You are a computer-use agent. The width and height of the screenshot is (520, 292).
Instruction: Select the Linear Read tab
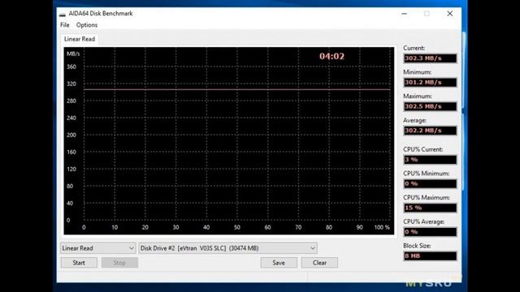pyautogui.click(x=80, y=39)
